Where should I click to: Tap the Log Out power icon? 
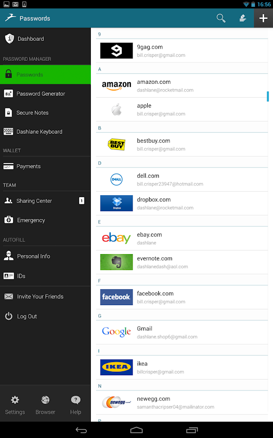(x=9, y=316)
